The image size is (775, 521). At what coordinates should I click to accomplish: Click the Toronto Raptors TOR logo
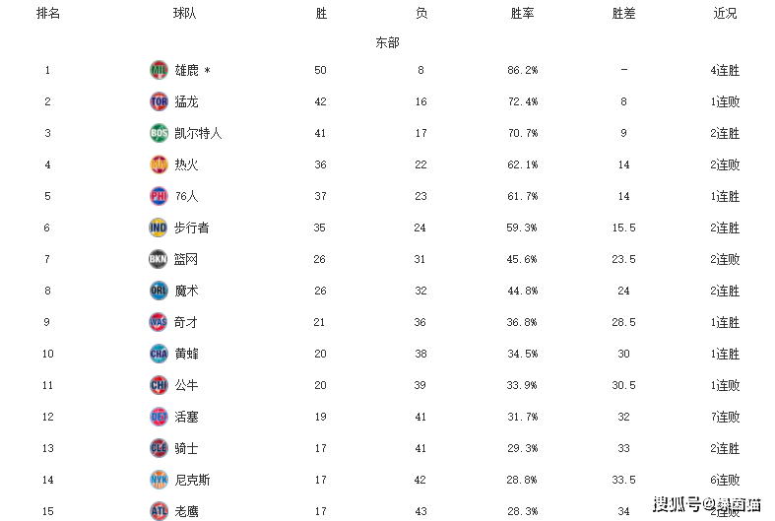(x=159, y=101)
